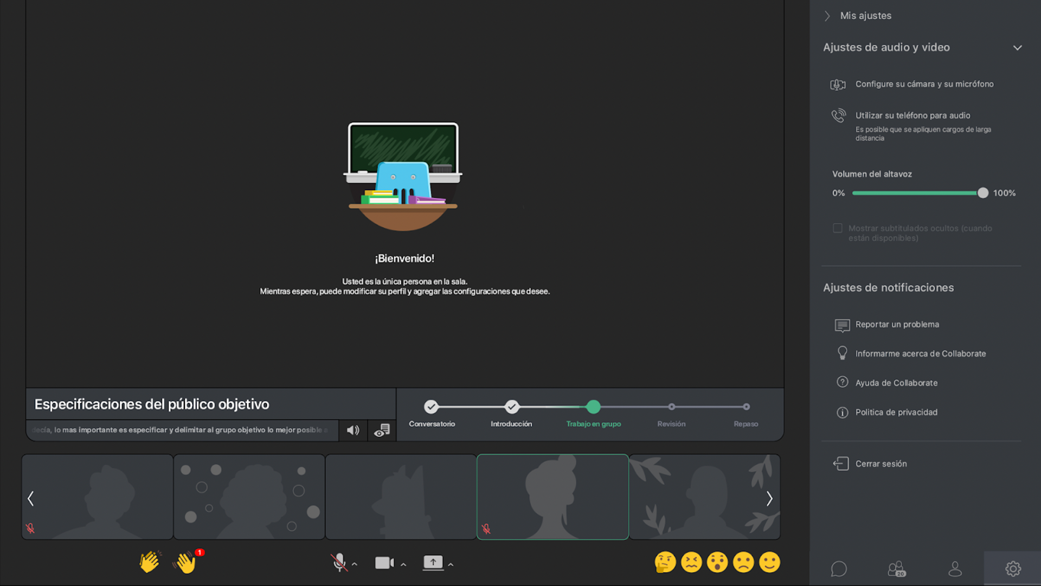This screenshot has height=586, width=1041.
Task: Unmute the microphone in bottom toolbar
Action: pyautogui.click(x=339, y=563)
